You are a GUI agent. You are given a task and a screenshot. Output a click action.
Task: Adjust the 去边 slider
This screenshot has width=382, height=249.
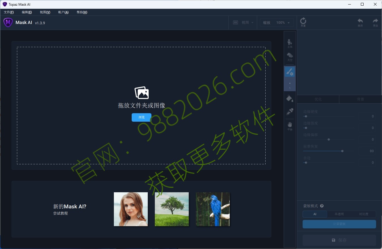[329, 163]
